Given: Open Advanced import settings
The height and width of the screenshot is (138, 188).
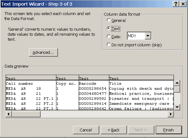Looking at the screenshot, I should (x=43, y=53).
